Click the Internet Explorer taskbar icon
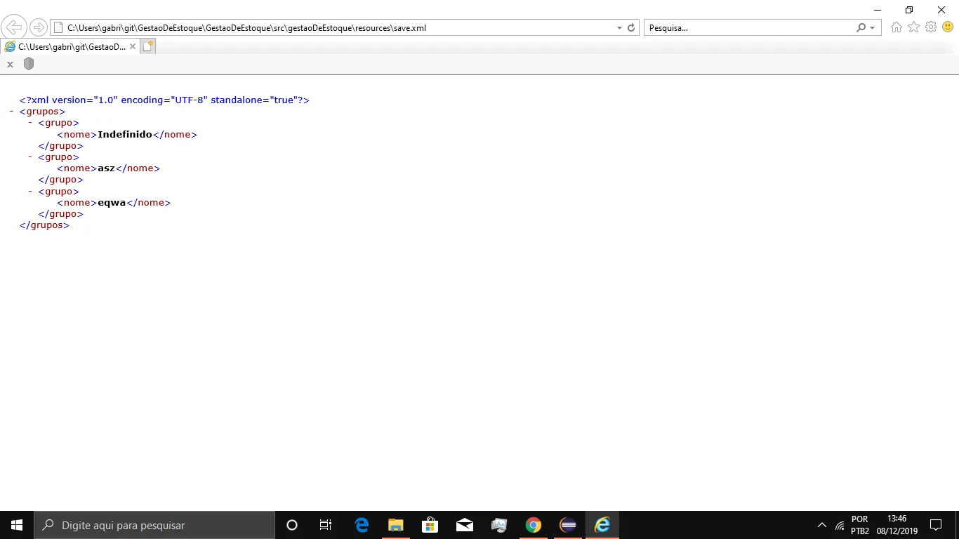Viewport: 959px width, 539px height. (x=602, y=525)
